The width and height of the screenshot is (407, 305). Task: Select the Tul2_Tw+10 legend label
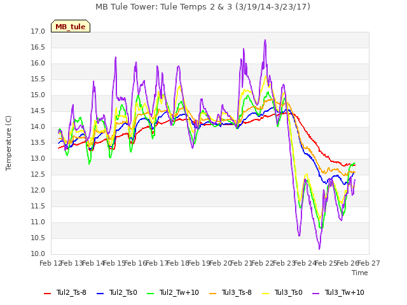coord(179,292)
